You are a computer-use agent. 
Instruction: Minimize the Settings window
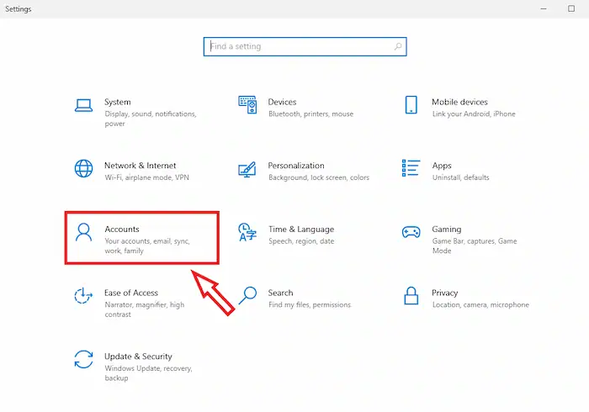(544, 8)
